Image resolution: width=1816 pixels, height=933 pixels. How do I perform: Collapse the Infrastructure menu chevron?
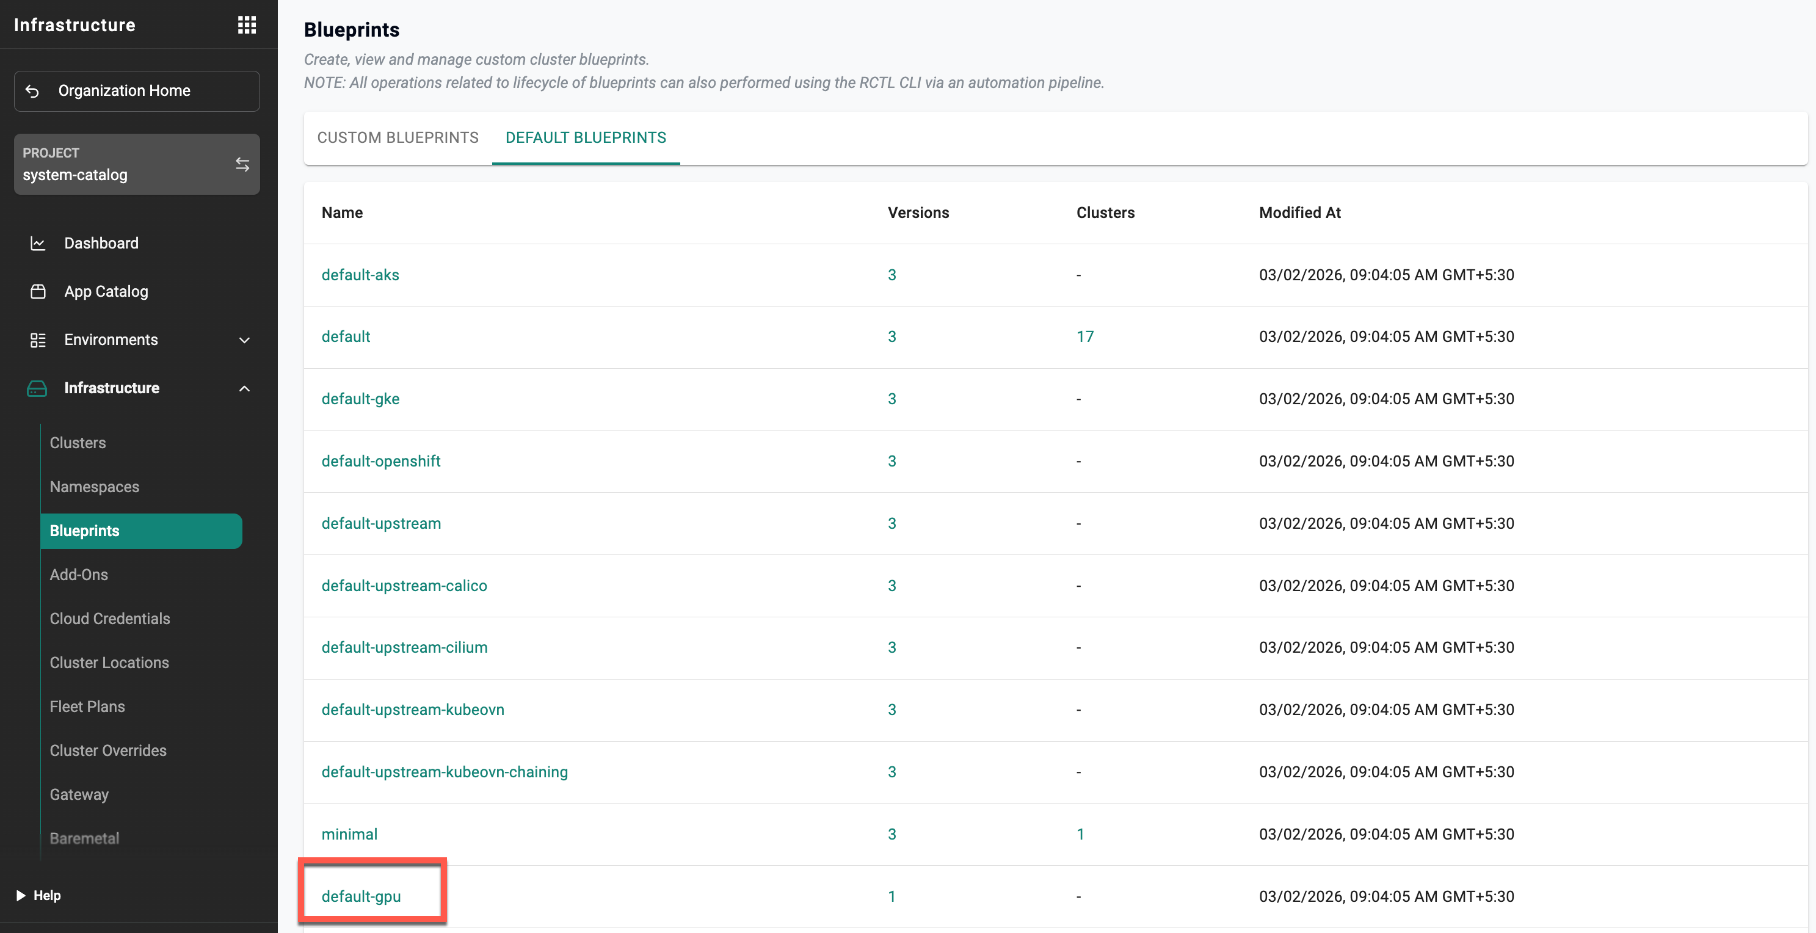pyautogui.click(x=245, y=388)
